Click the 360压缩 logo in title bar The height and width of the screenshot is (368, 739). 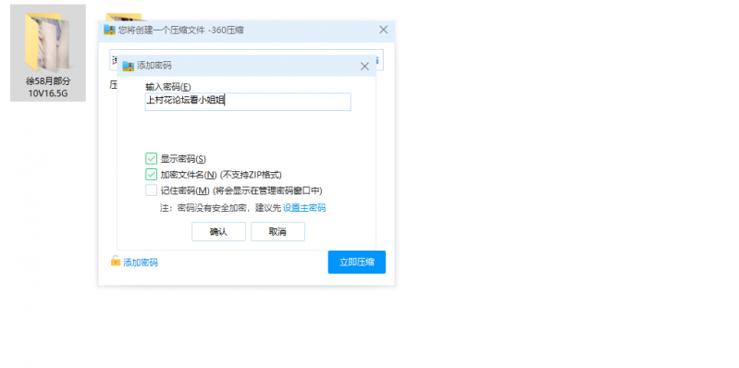109,31
